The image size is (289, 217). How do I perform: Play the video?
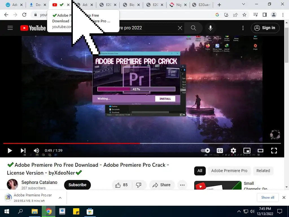10,151
